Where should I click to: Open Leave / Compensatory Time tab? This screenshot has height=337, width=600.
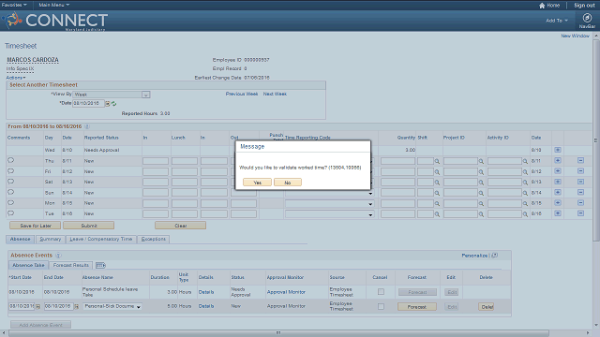101,240
